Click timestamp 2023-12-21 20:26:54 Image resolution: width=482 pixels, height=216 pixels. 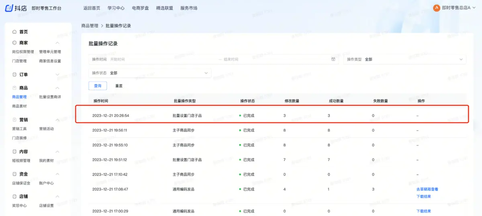click(x=110, y=116)
